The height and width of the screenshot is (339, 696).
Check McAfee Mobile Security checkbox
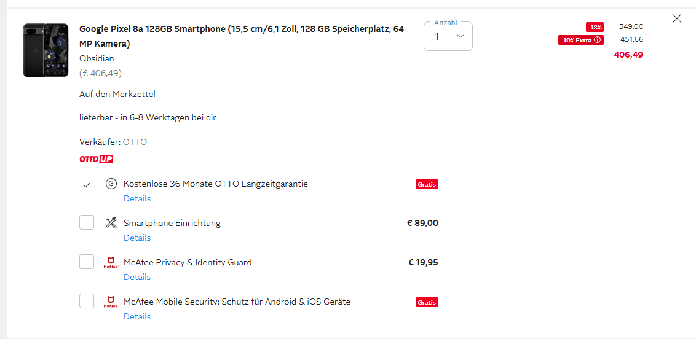pyautogui.click(x=87, y=301)
